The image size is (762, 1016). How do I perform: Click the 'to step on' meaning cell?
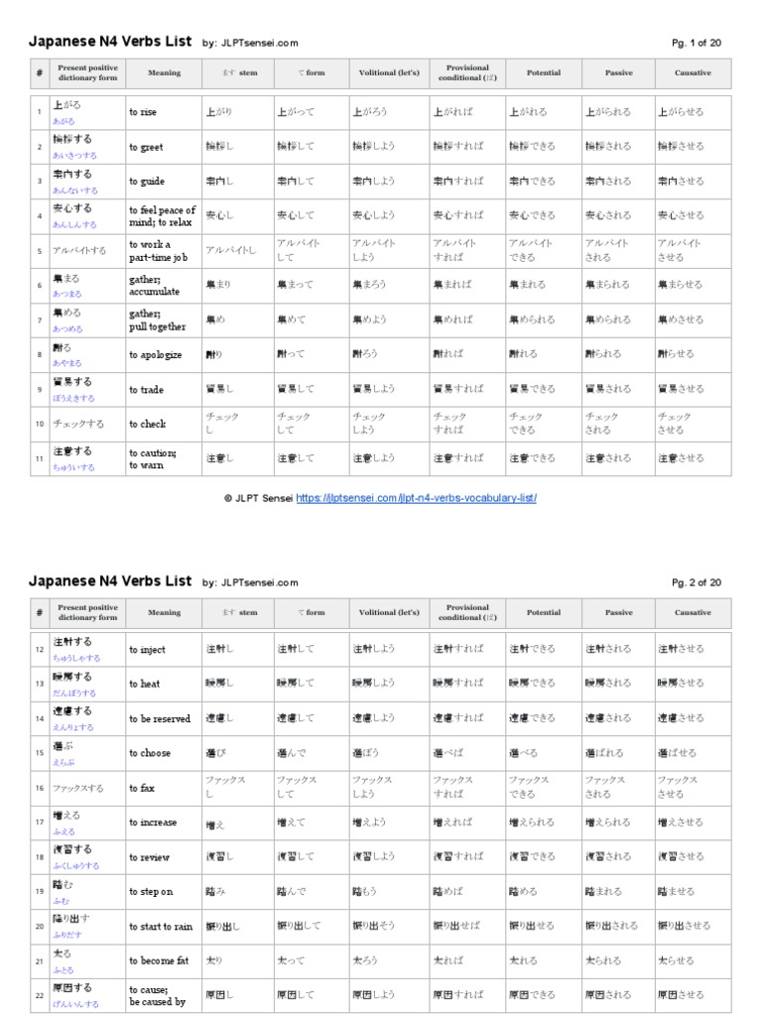pos(164,892)
